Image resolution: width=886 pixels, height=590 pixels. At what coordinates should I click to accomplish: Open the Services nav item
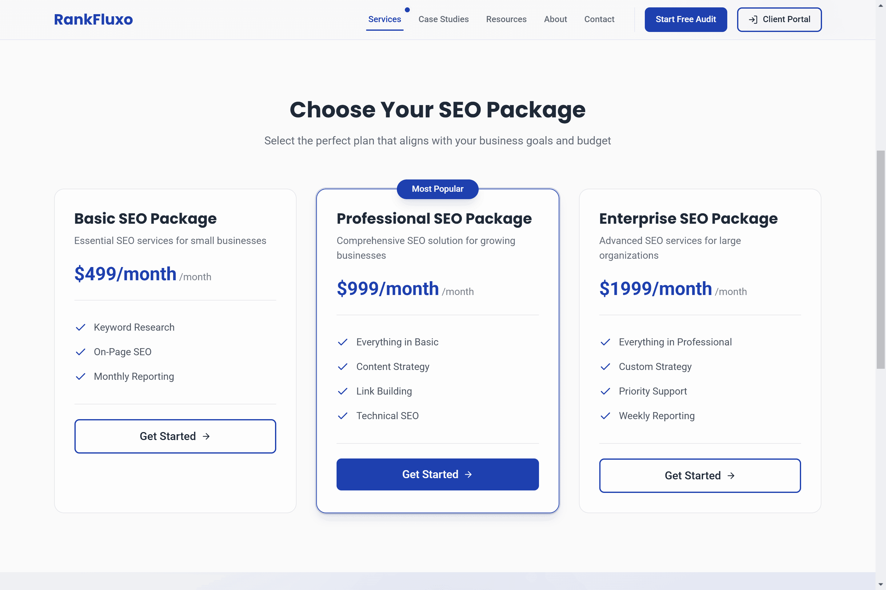(x=385, y=19)
